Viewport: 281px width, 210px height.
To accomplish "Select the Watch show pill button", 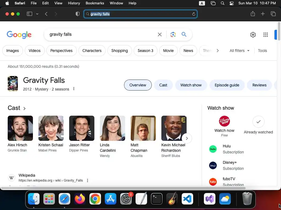I will (191, 85).
